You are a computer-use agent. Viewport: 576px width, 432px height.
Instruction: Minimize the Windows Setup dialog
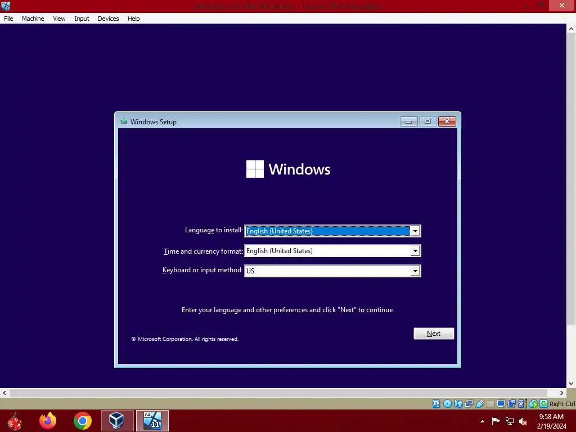(408, 121)
